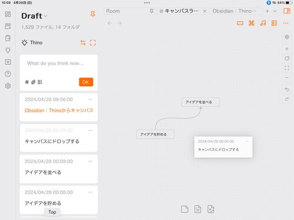Click the Thino swap arrows icon
This screenshot has height=220, width=294.
coord(83,43)
